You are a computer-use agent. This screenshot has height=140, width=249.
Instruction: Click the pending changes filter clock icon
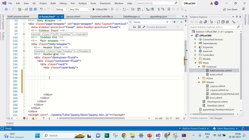[x=211, y=22]
